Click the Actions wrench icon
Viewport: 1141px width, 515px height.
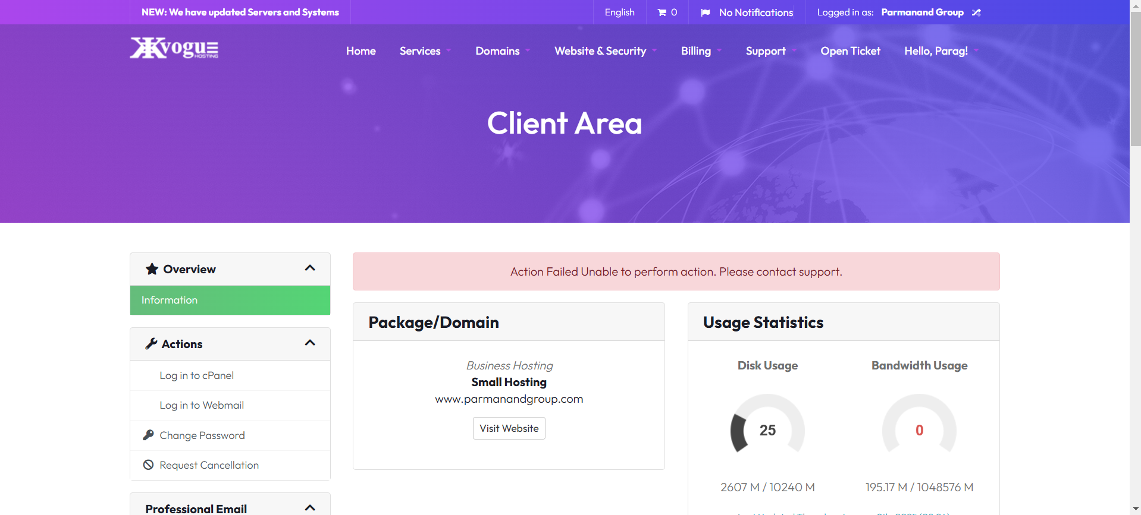[151, 344]
